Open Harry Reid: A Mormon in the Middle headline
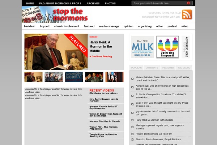217x145 pixels. [101, 46]
